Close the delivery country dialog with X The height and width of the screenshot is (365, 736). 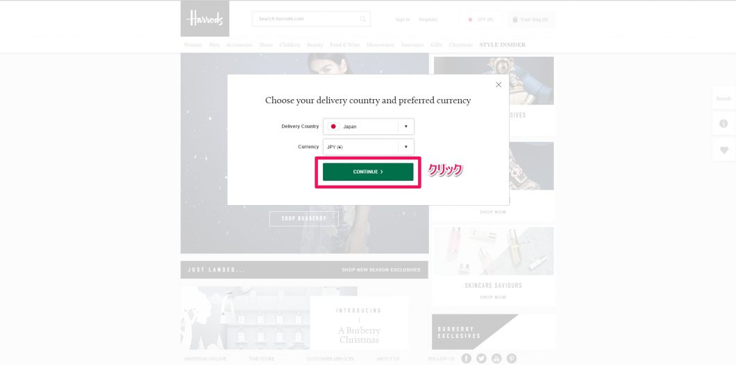(499, 84)
